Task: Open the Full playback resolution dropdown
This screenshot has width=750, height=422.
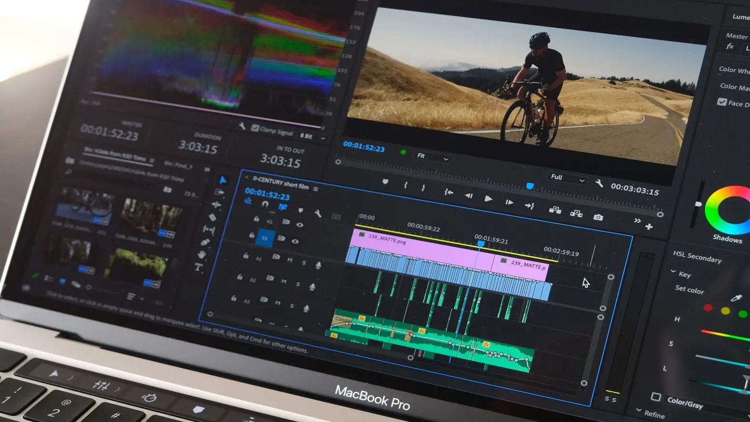Action: coord(568,178)
